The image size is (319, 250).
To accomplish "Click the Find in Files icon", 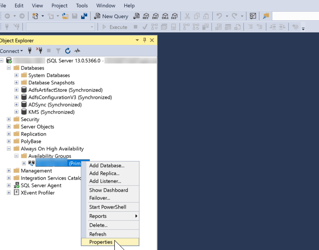I will pos(266,16).
